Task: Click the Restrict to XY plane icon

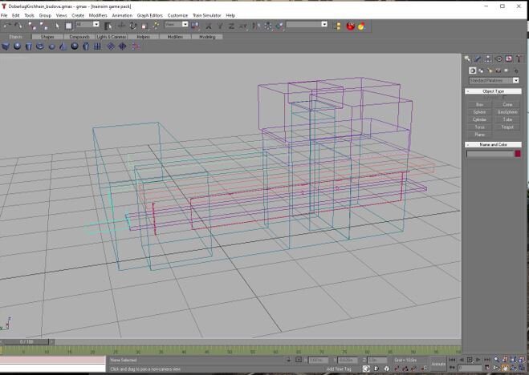Action: pyautogui.click(x=243, y=26)
